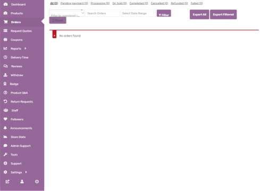The height and width of the screenshot is (191, 260).
Task: Click the Orders shopping cart icon
Action: 6,22
